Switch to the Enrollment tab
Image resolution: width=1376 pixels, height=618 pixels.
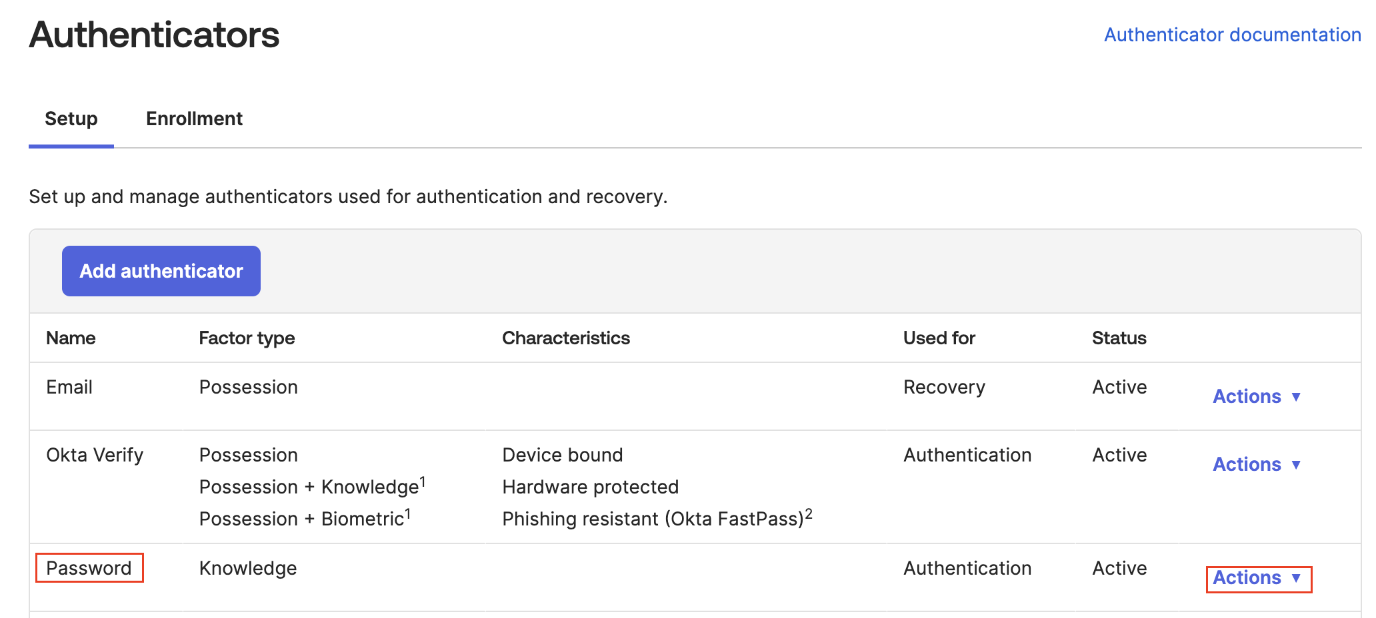point(194,119)
